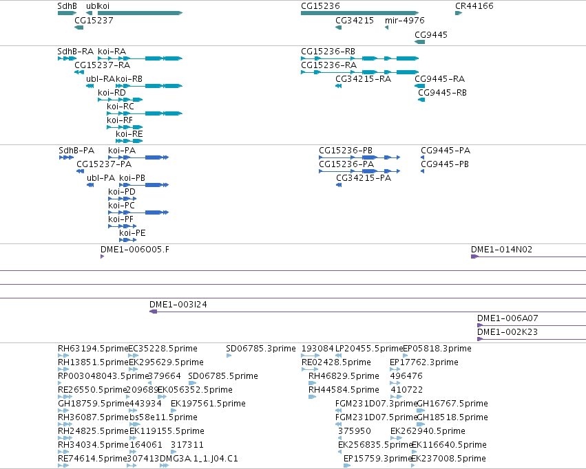Screen dimensions: 586x469
Task: Select the CG15237-RA transcript label
Action: click(103, 65)
